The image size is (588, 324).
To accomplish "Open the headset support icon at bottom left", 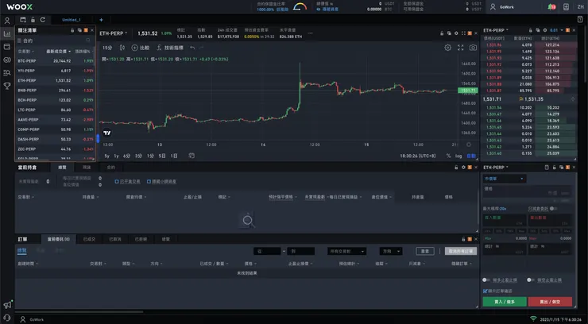I will click(x=6, y=318).
